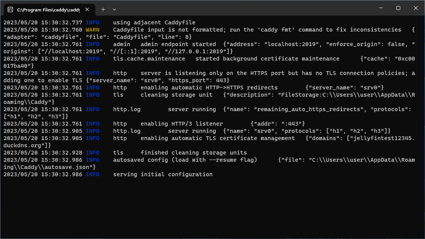Screen dimensions: 425x239
Task: Click the 'serving initial configuration' line
Action: (x=163, y=174)
